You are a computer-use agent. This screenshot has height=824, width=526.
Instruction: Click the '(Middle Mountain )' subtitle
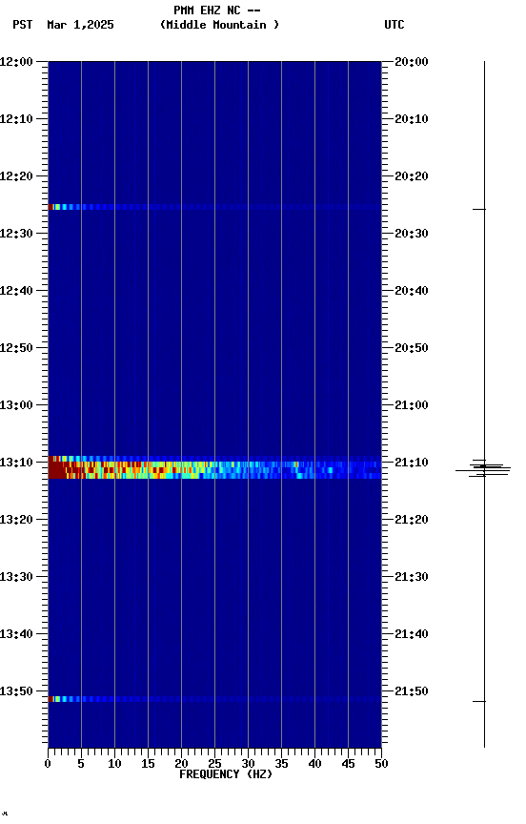(219, 25)
